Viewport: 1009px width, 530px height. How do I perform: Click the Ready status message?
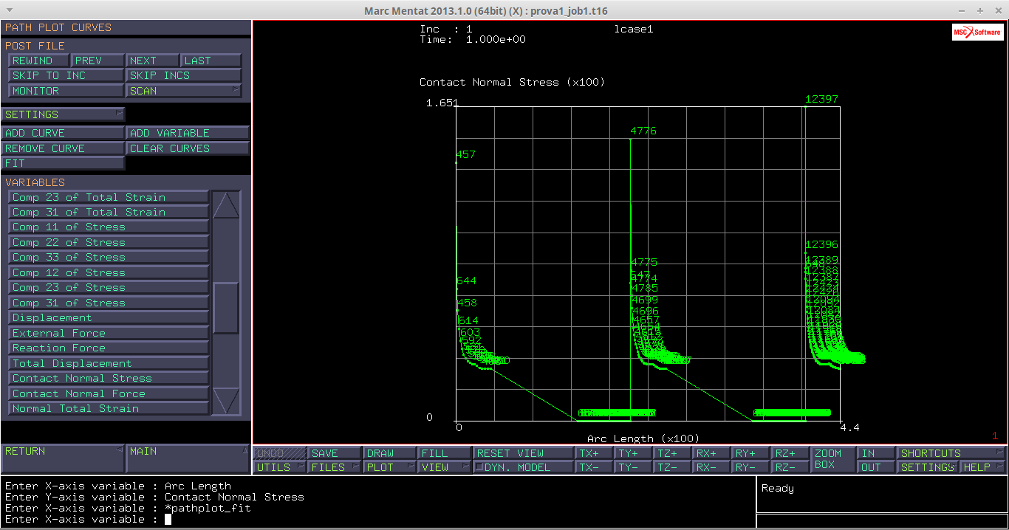point(778,489)
